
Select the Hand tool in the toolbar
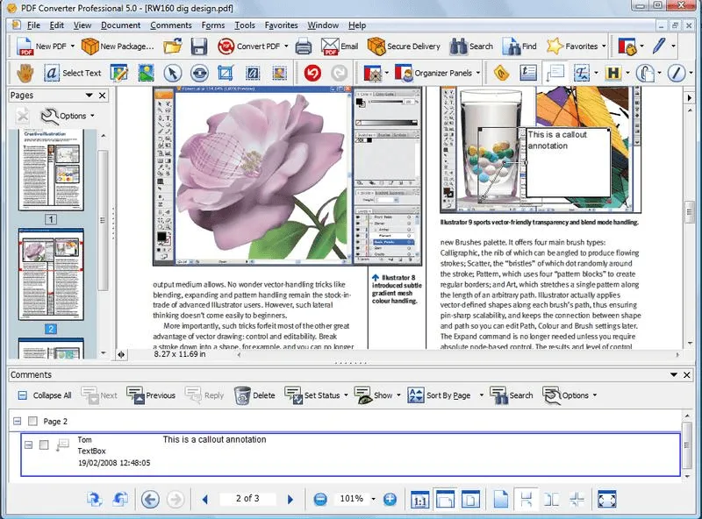(24, 73)
